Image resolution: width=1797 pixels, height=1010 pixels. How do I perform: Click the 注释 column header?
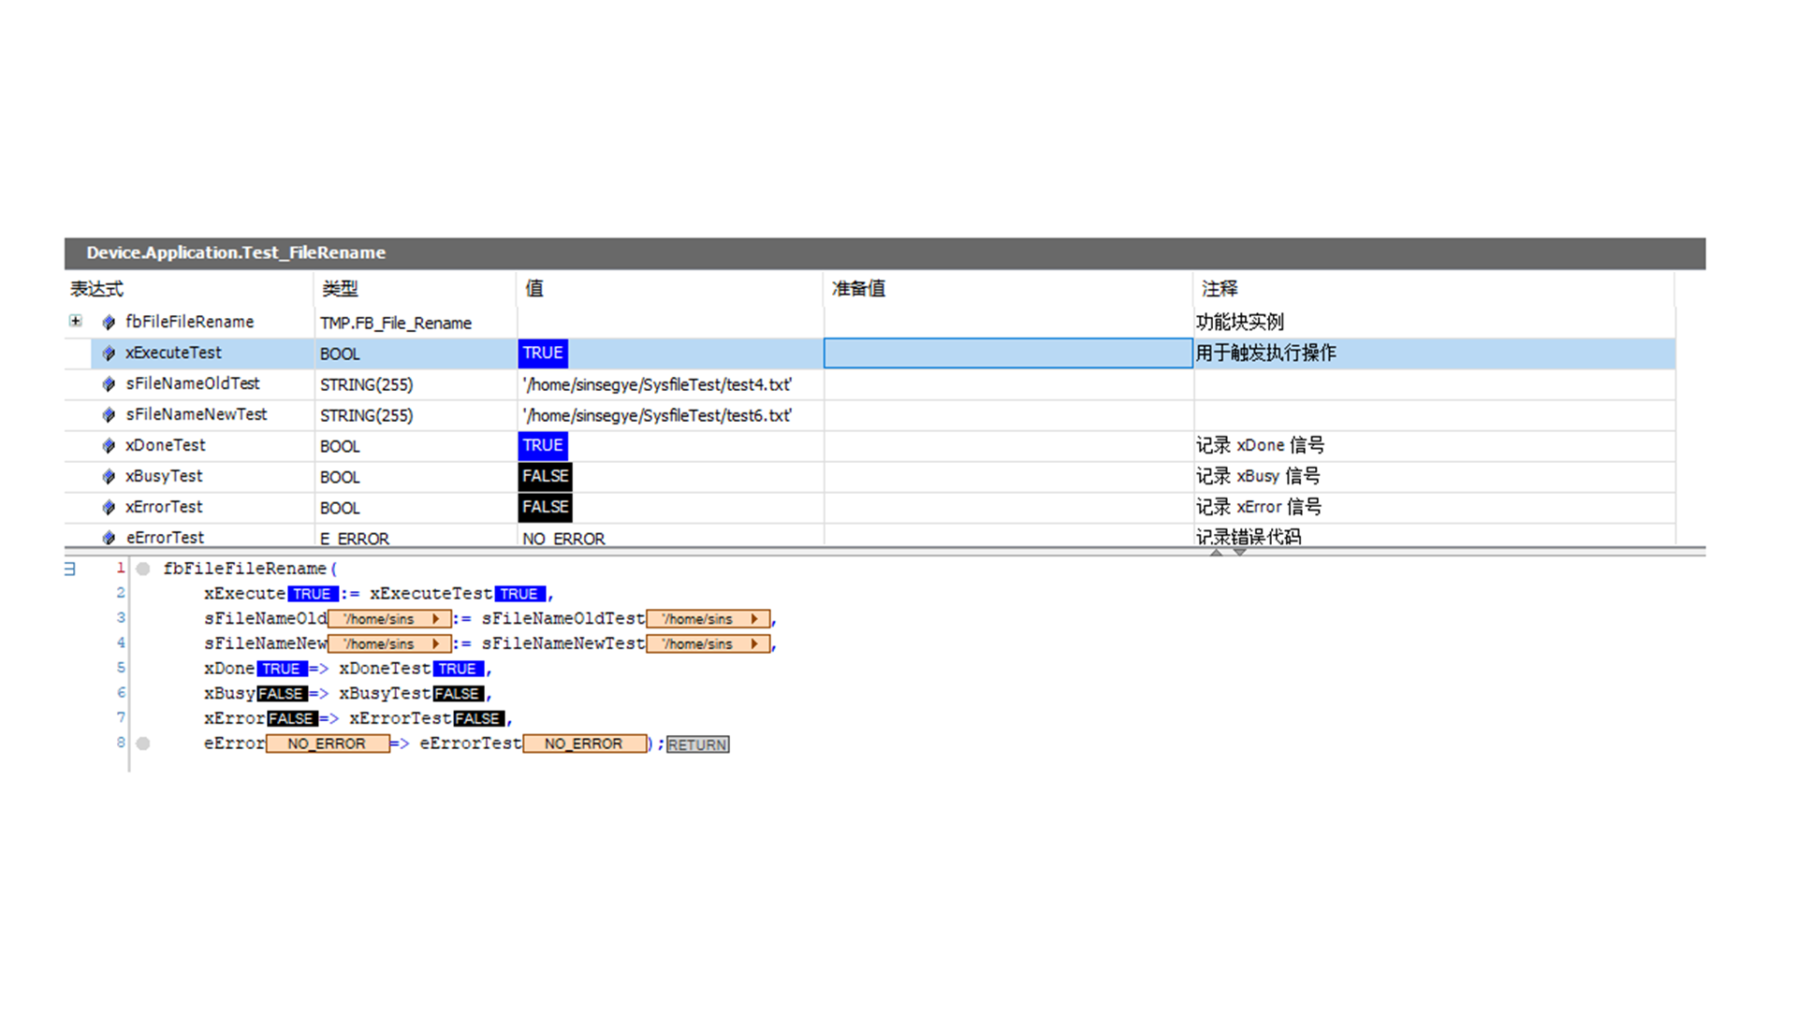(1434, 288)
